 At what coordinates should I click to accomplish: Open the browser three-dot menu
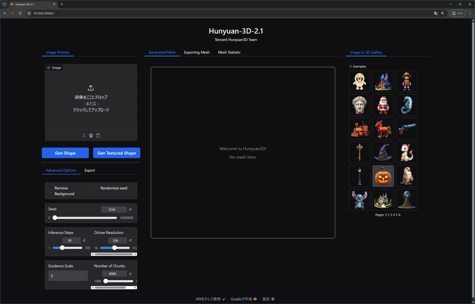coord(470,13)
